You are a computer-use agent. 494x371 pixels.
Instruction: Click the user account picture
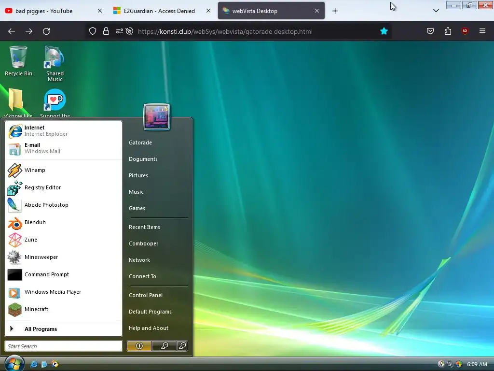tap(157, 117)
